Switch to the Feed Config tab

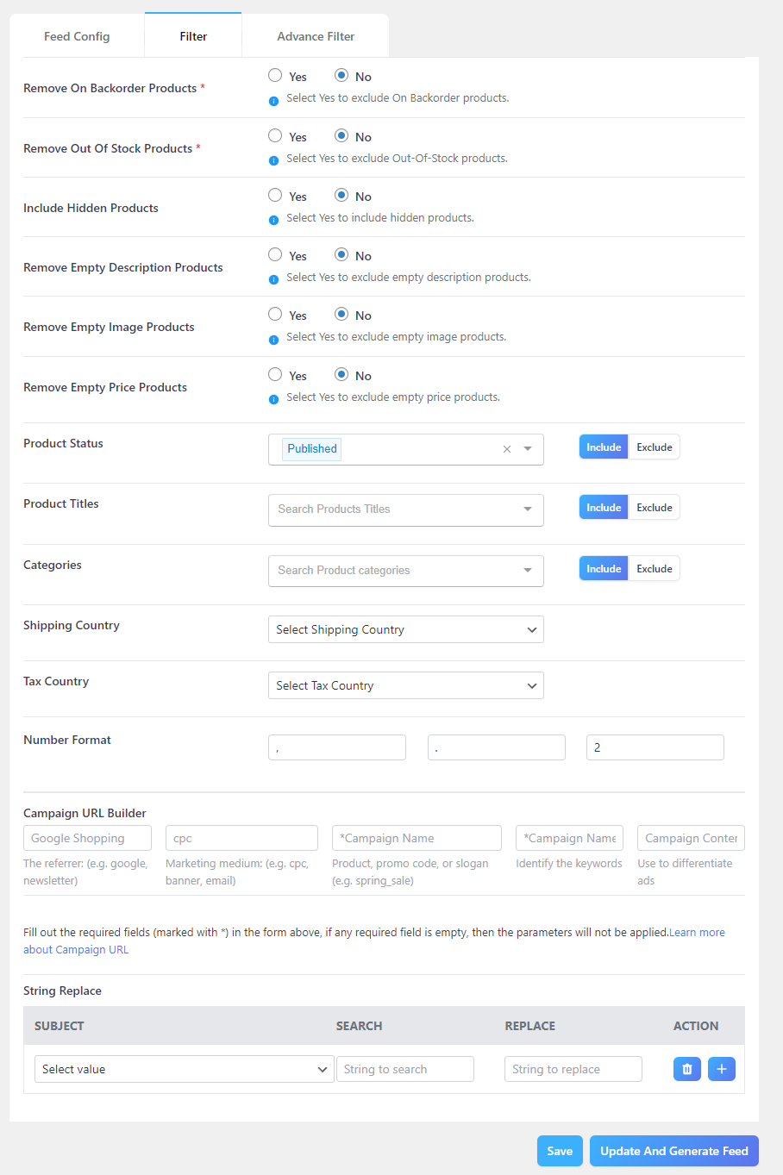77,36
